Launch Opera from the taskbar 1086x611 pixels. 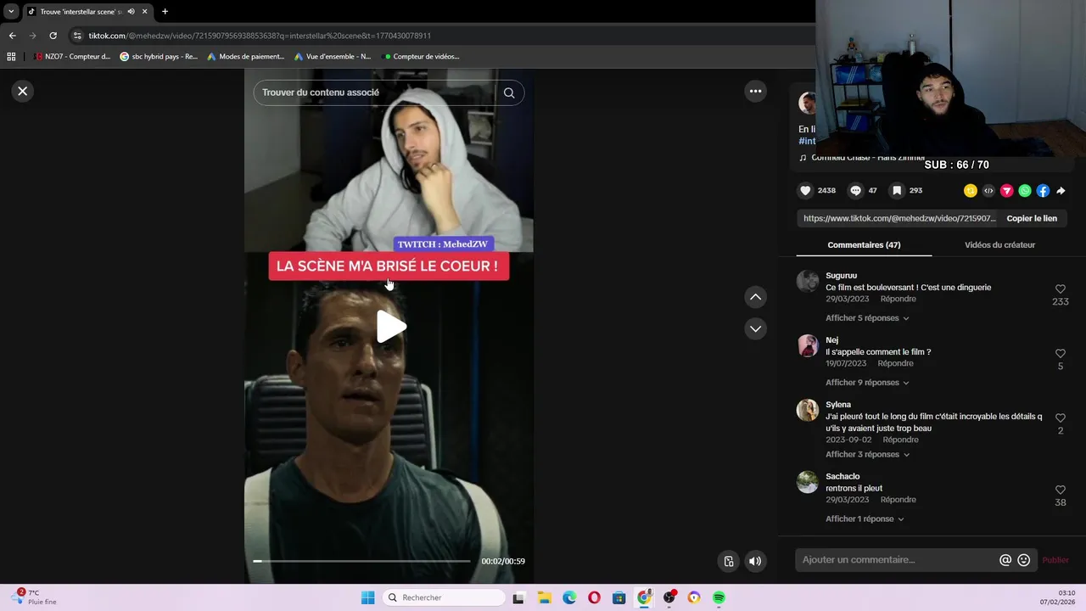(594, 597)
